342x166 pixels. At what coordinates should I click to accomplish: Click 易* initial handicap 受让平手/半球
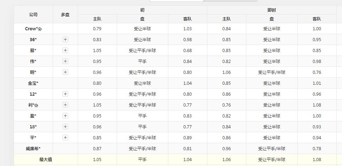point(142,50)
